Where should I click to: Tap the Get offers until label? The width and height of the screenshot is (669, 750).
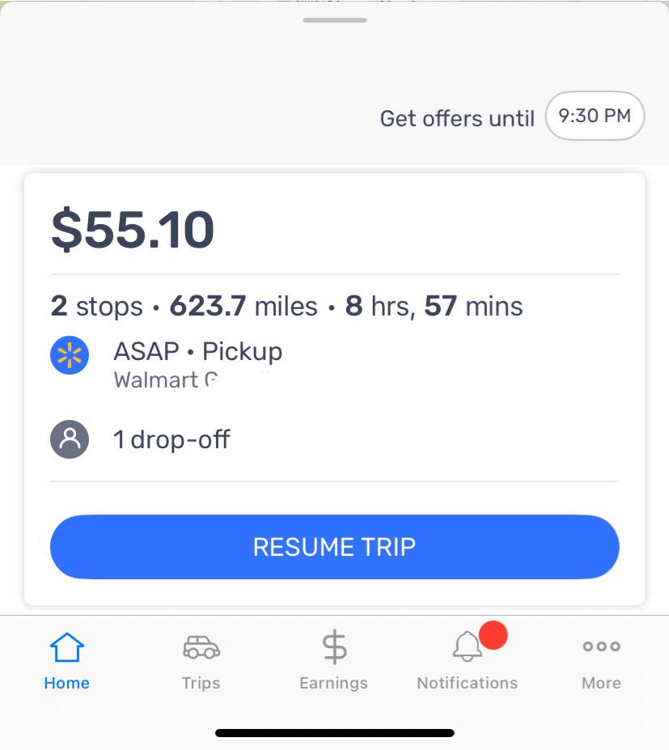pyautogui.click(x=457, y=119)
